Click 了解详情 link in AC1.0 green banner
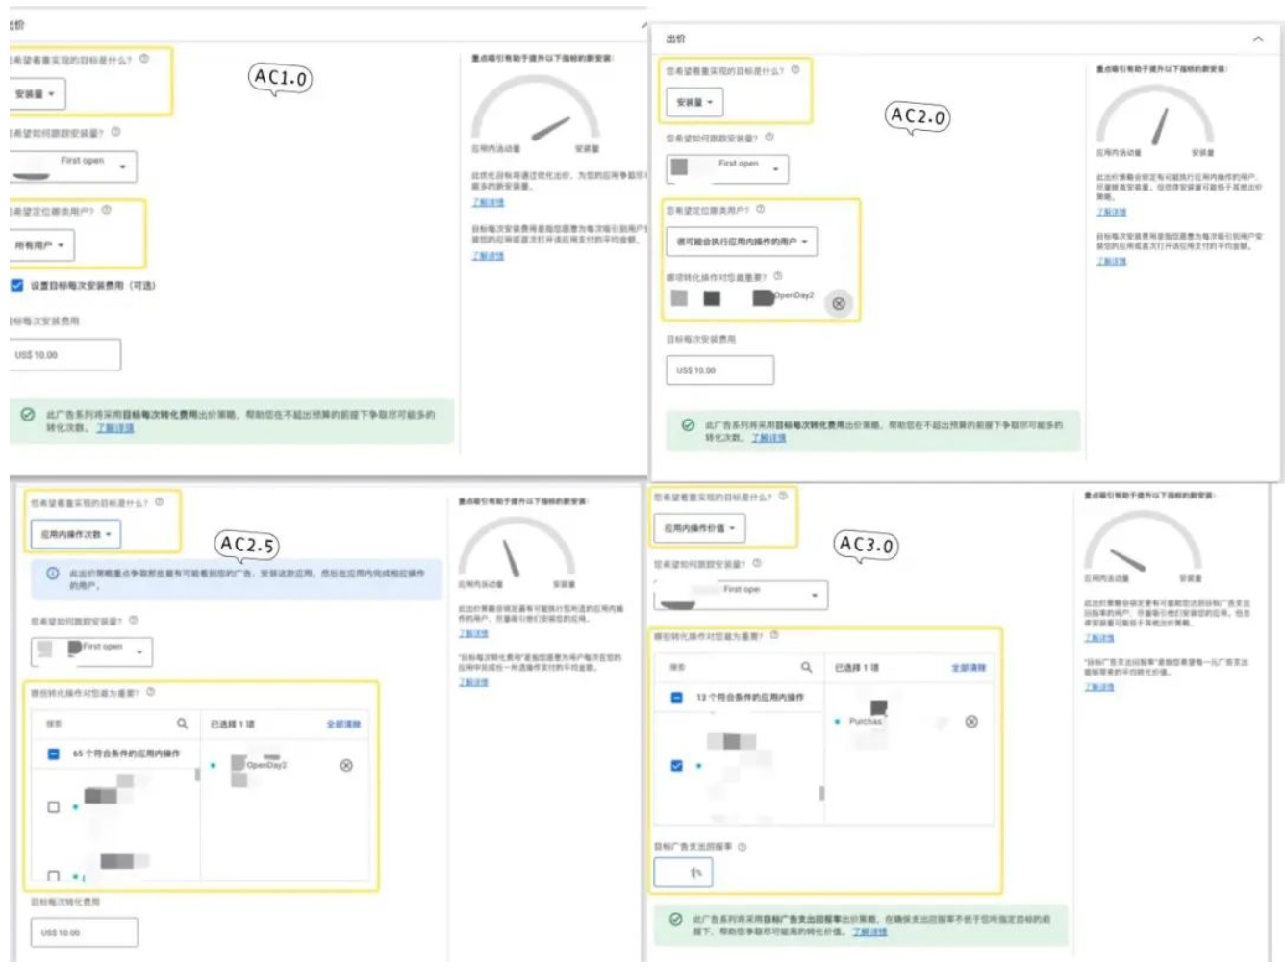 [114, 428]
